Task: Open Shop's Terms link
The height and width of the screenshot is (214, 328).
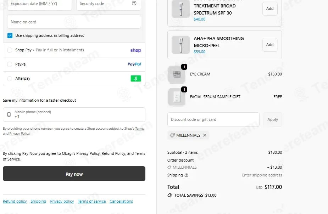Action: click(139, 129)
